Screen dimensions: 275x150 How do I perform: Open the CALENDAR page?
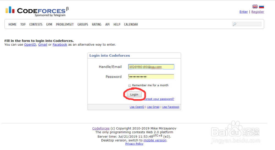(x=131, y=24)
